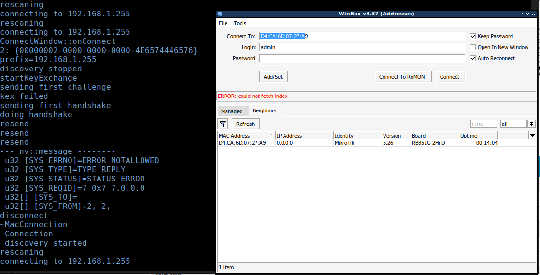Sort by Version column header
540x275 pixels.
pyautogui.click(x=396, y=135)
